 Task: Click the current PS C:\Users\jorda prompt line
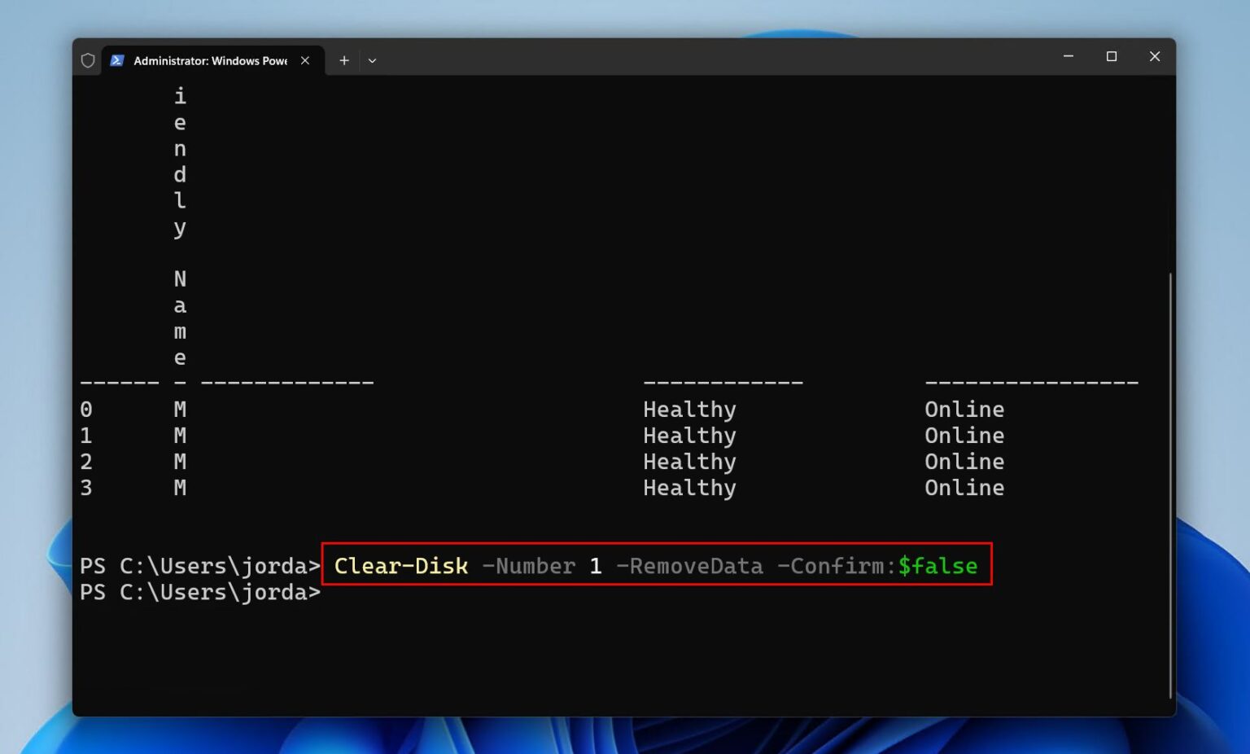tap(199, 593)
